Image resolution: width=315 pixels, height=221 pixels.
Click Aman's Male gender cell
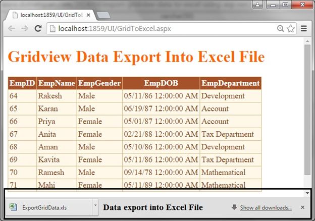point(99,147)
